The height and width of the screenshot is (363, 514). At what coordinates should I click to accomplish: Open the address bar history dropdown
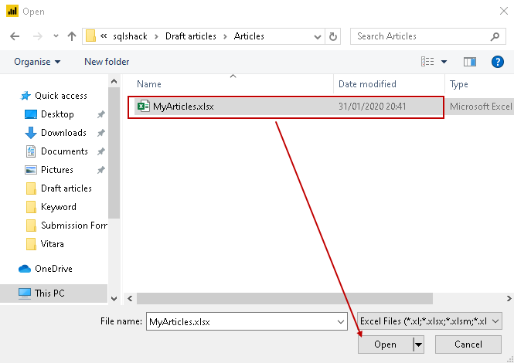[x=317, y=36]
